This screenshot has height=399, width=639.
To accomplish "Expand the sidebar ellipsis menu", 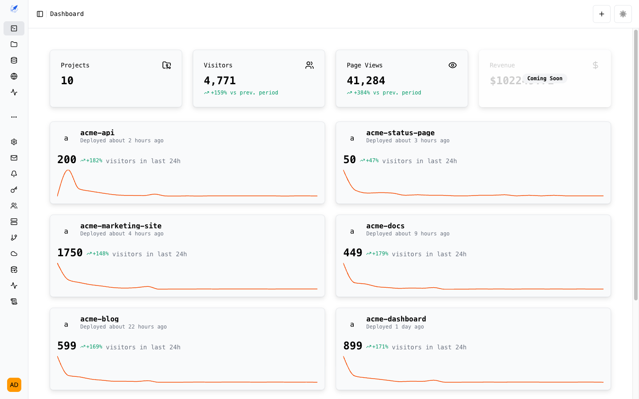I will [14, 117].
